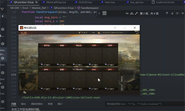Click the back arrow in game window
Screen dimensions: 185x111
click(136, 33)
